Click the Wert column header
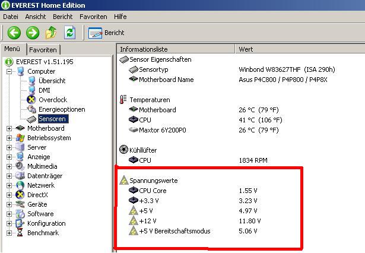 pos(300,49)
